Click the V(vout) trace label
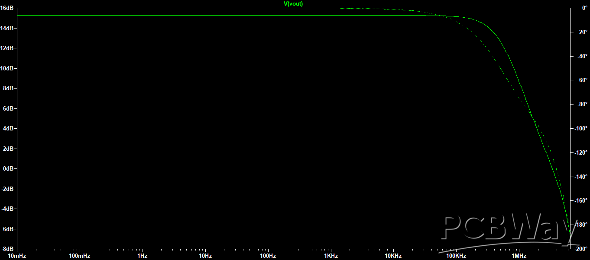 coord(293,3)
